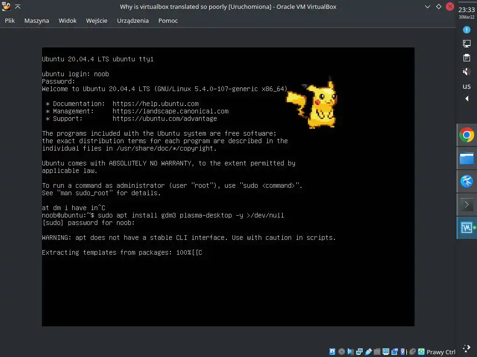The height and width of the screenshot is (357, 477).
Task: Click the 'ubuntu login: noob' line
Action: coord(75,74)
